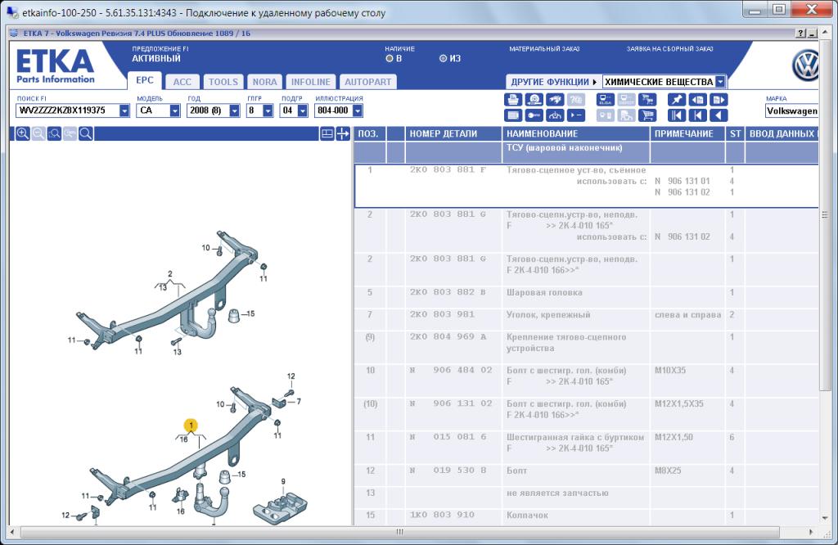Click the Марка Volkswagen field
This screenshot has height=545, width=838.
pyautogui.click(x=791, y=110)
